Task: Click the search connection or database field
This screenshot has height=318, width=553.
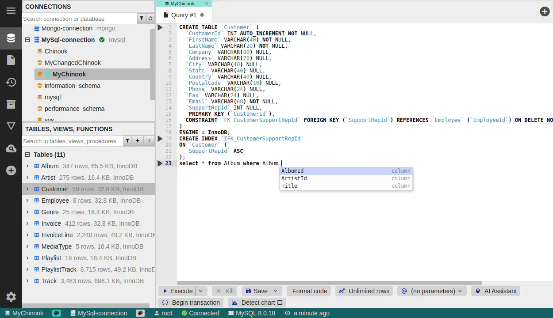Action: pyautogui.click(x=80, y=19)
